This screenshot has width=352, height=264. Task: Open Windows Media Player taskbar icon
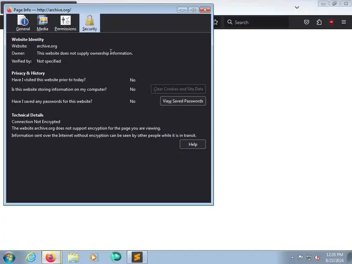[x=94, y=257]
